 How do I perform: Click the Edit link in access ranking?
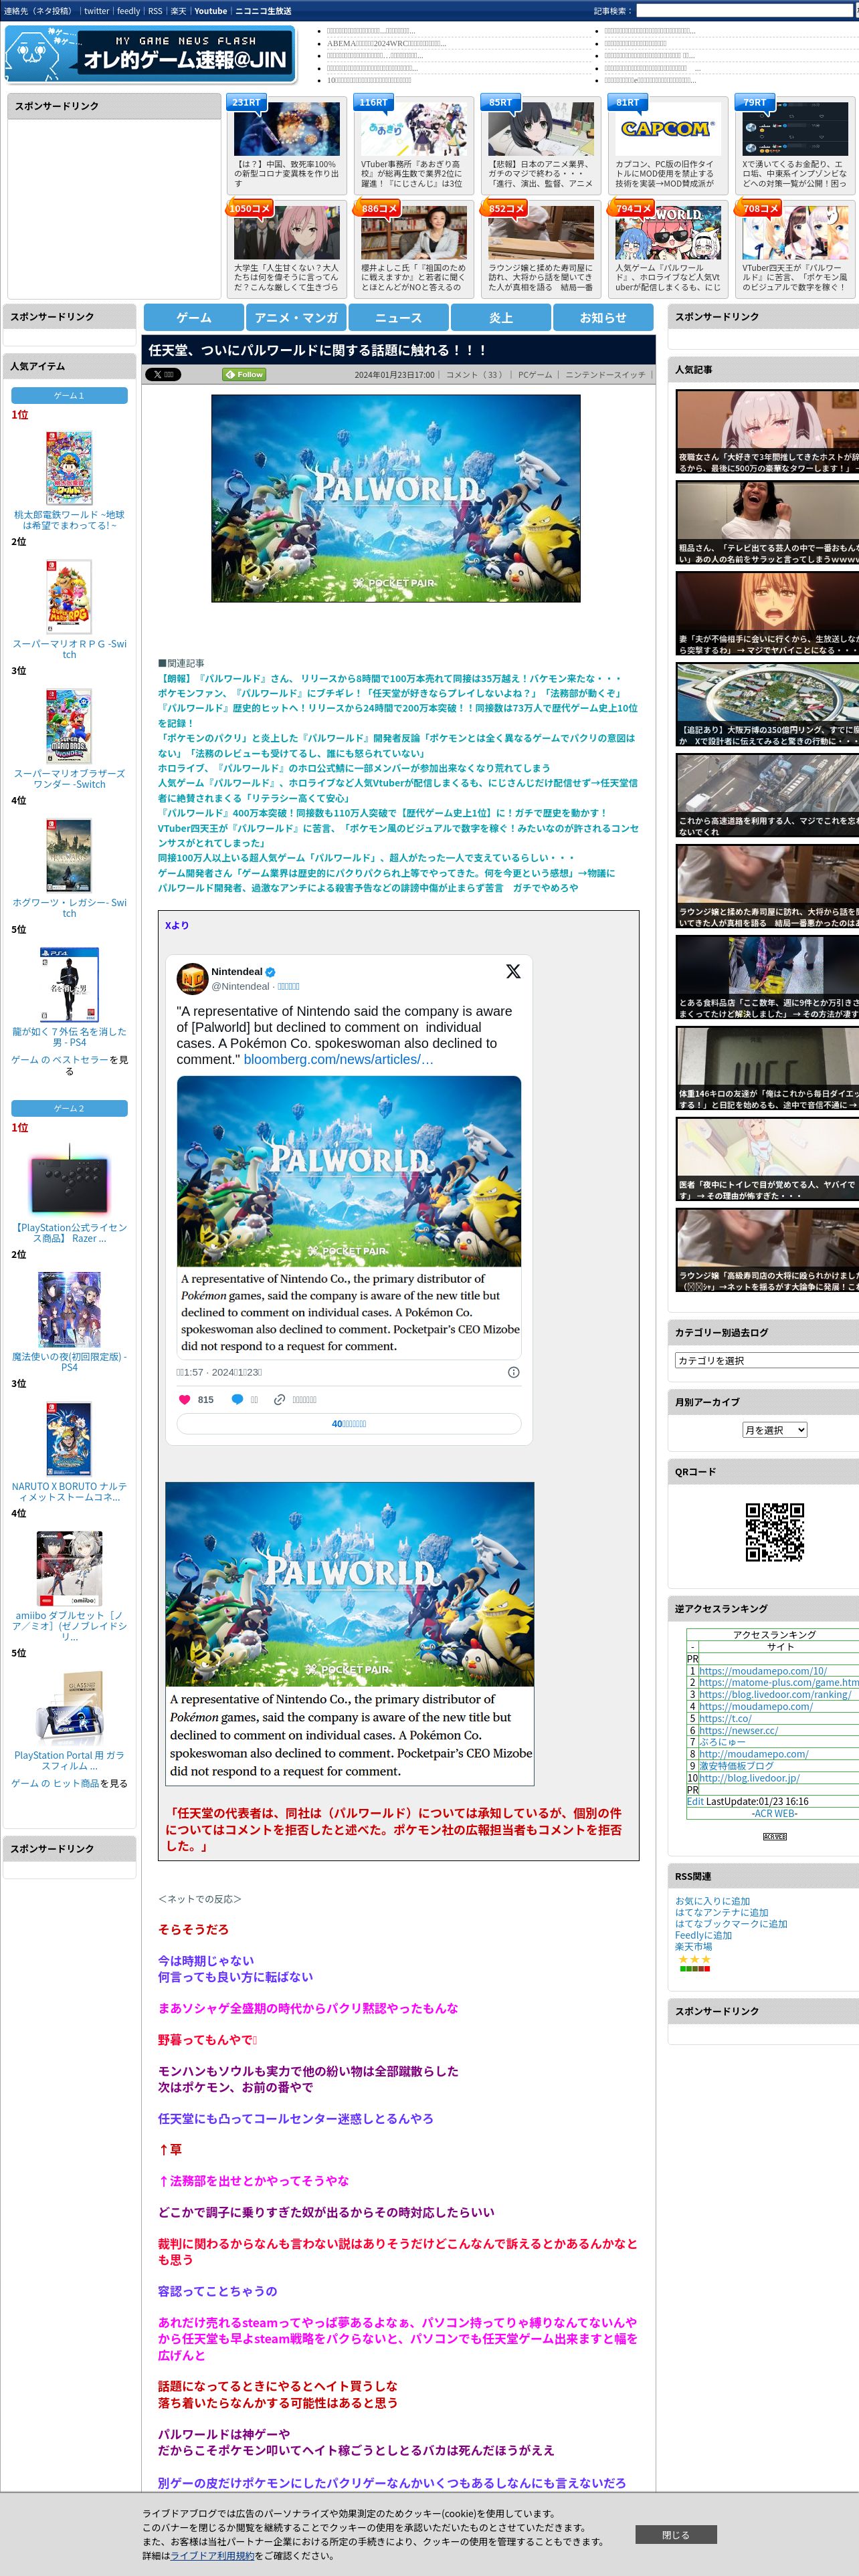[x=695, y=1801]
